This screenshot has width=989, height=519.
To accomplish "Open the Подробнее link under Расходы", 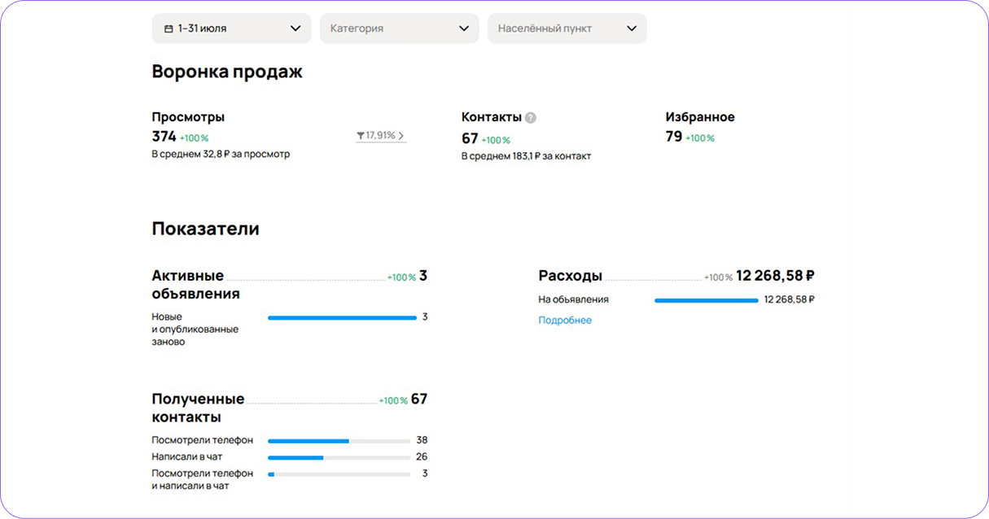I will 565,321.
